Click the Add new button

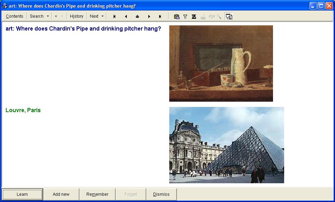[x=61, y=194]
